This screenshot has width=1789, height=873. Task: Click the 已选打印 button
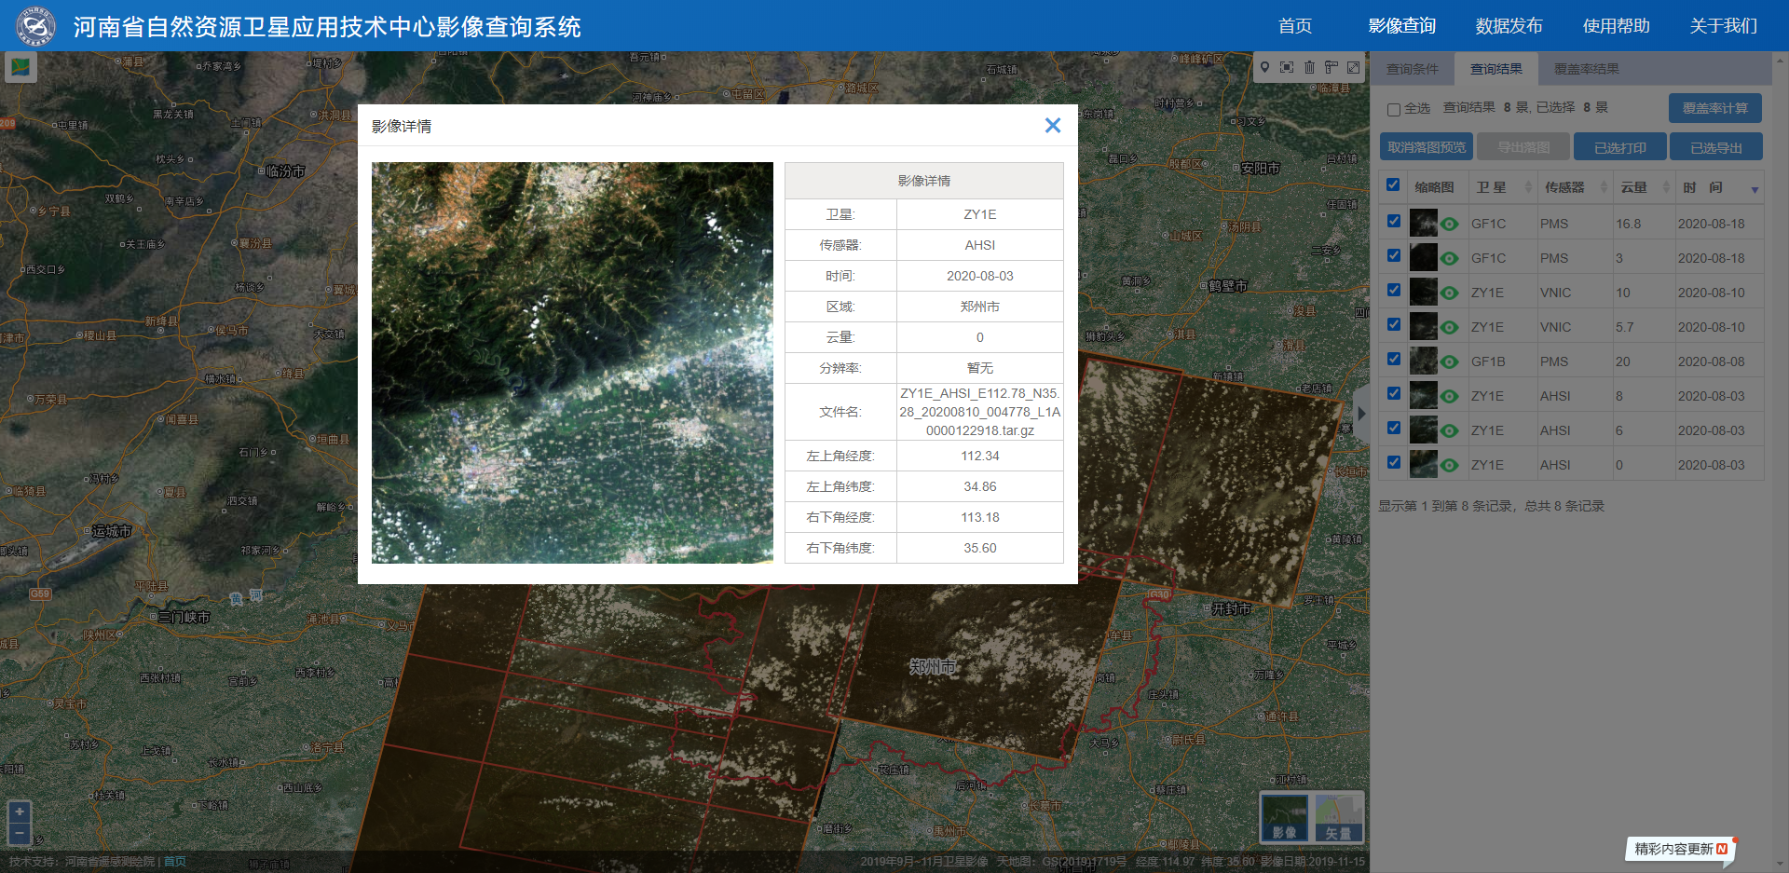[1620, 147]
